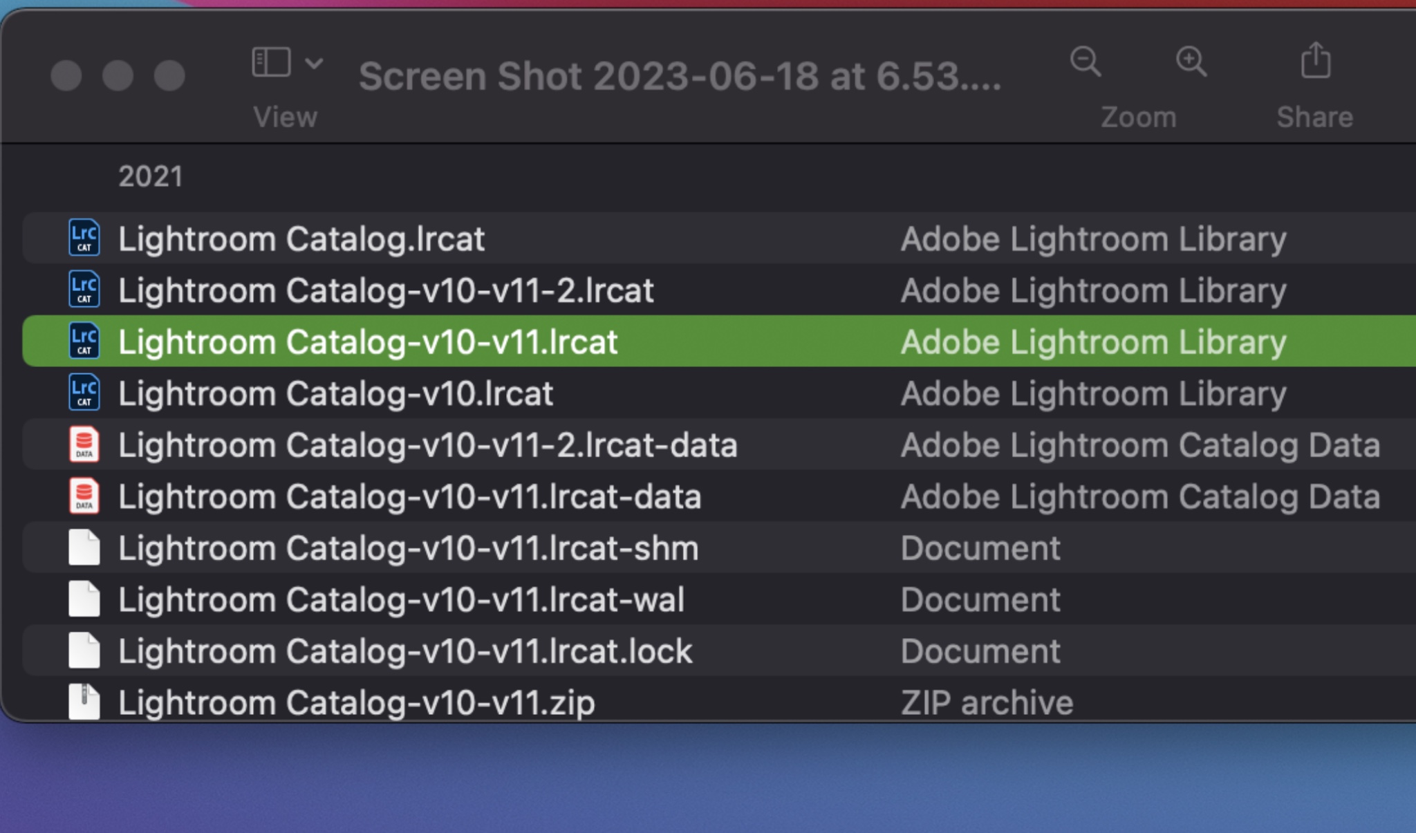Click the 2021 folder heading

[150, 176]
